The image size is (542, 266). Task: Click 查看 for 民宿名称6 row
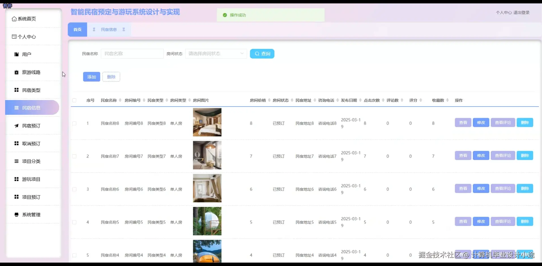[x=463, y=189]
